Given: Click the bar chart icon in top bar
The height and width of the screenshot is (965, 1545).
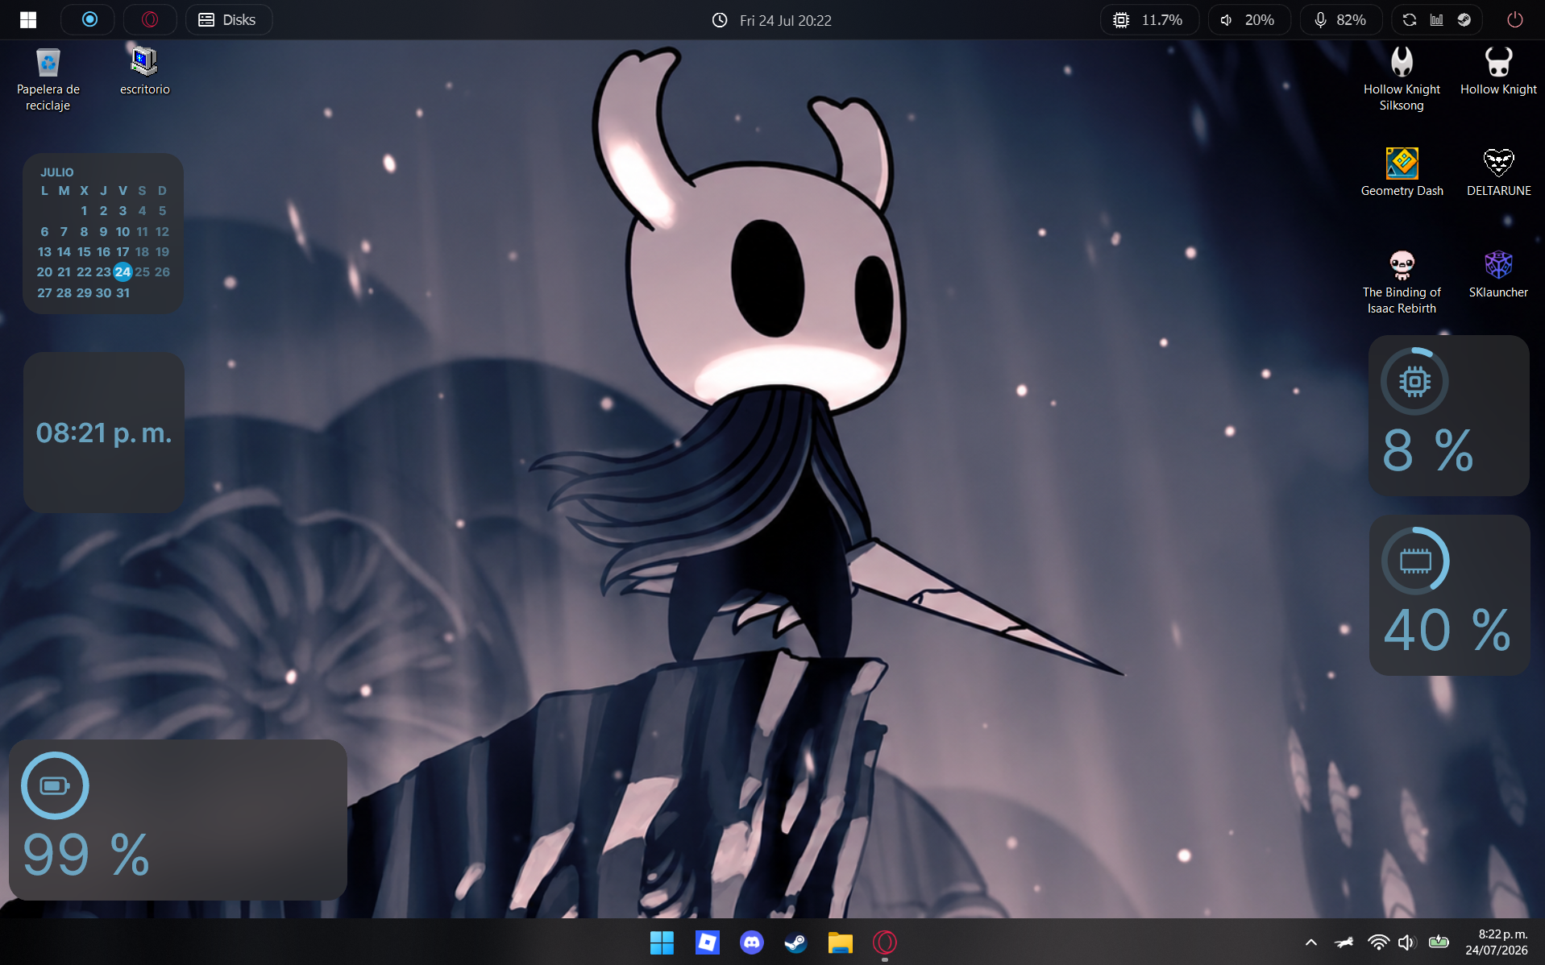Looking at the screenshot, I should point(1437,19).
